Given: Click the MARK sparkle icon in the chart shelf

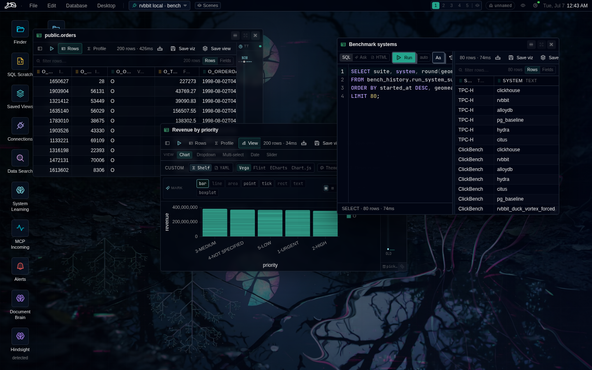Looking at the screenshot, I should pos(168,188).
